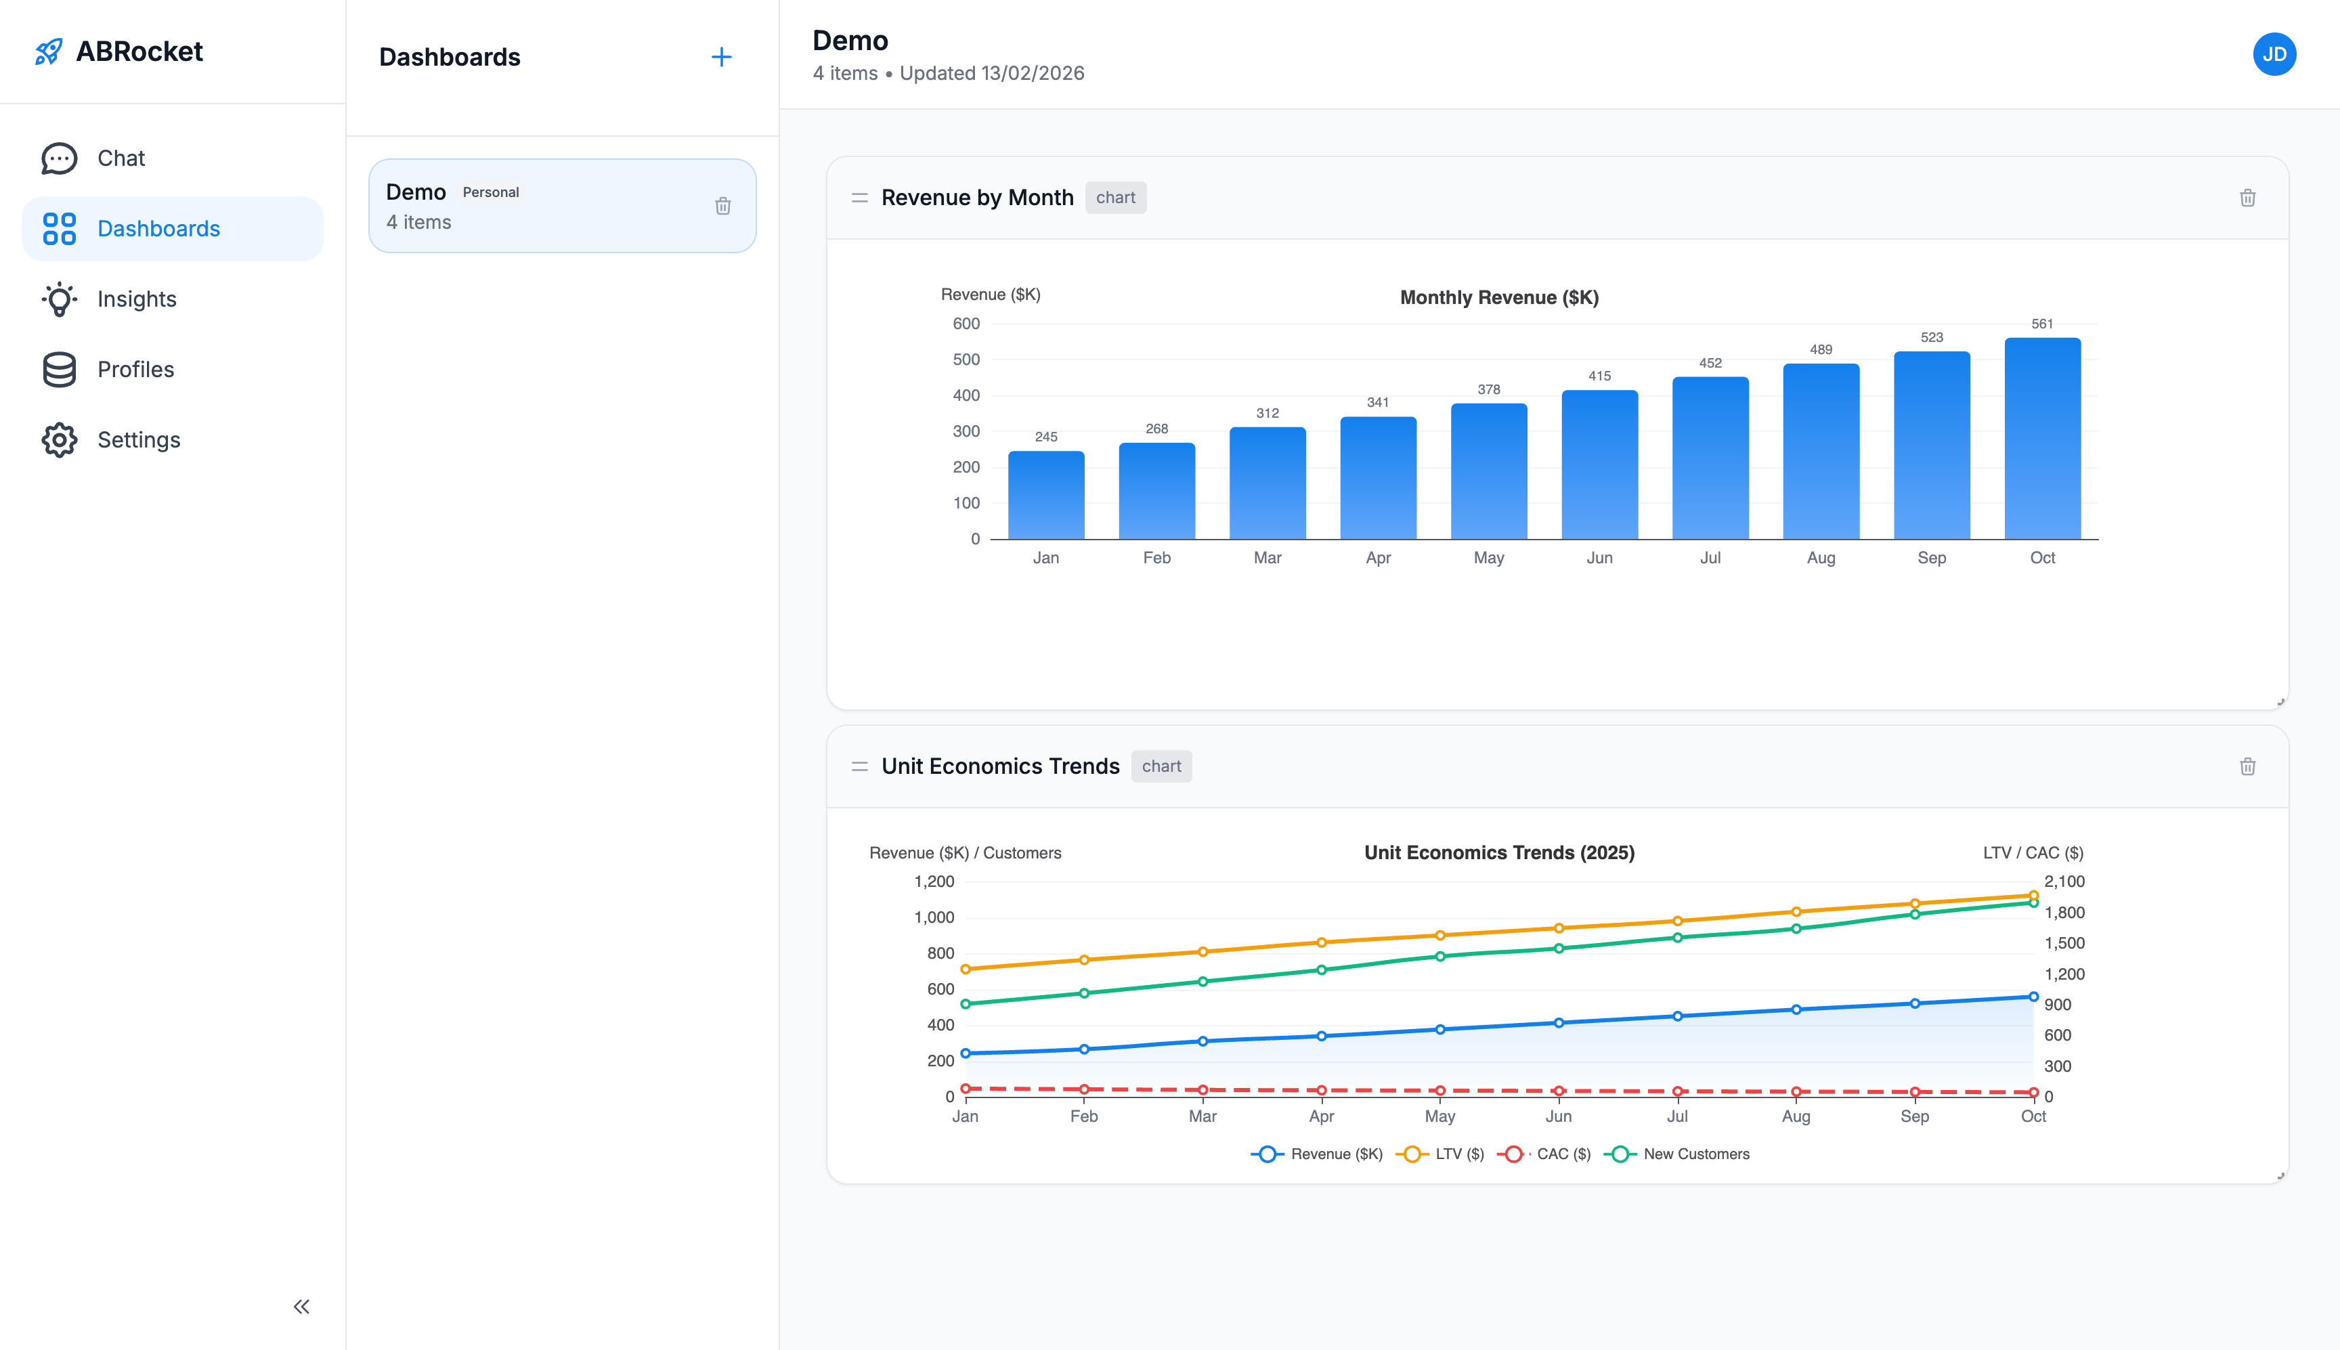Toggle the Revenue ($K) series in the legend
2340x1350 pixels.
tap(1318, 1154)
